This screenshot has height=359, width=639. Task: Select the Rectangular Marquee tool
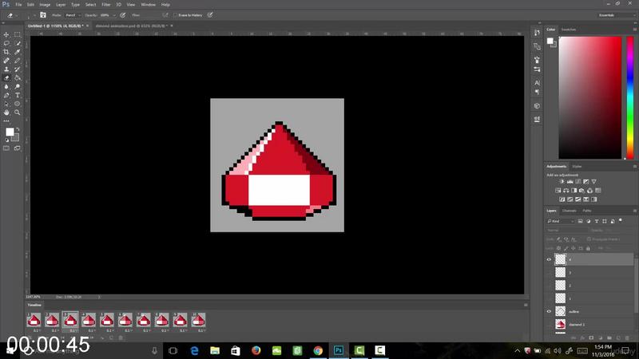point(17,35)
